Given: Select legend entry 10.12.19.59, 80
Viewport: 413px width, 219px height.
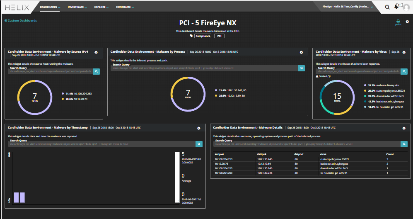Looking at the screenshot, I should pos(229,95).
